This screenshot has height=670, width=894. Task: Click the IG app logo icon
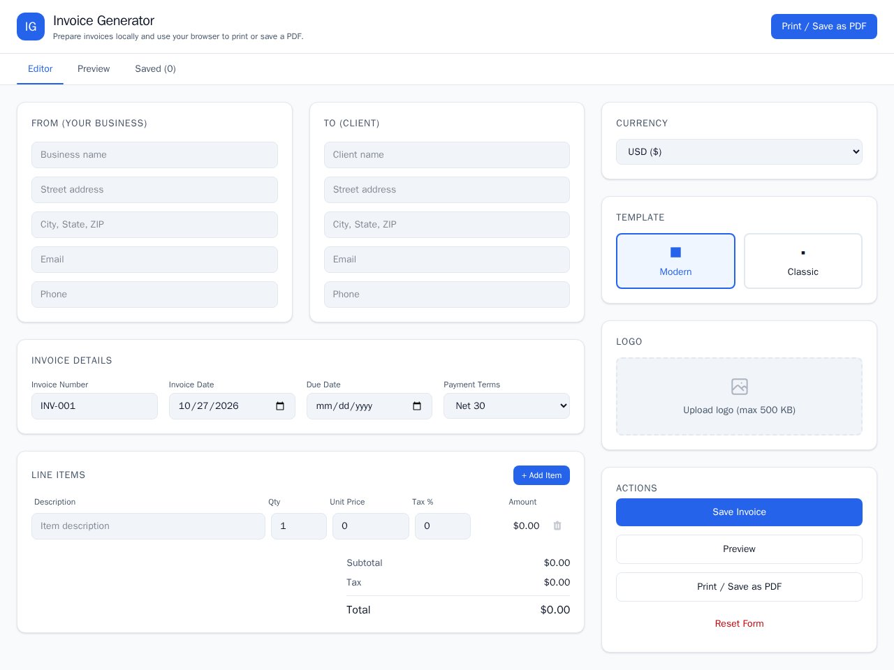(31, 27)
